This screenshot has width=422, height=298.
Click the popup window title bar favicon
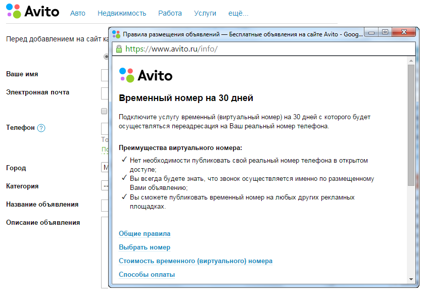[x=116, y=34]
